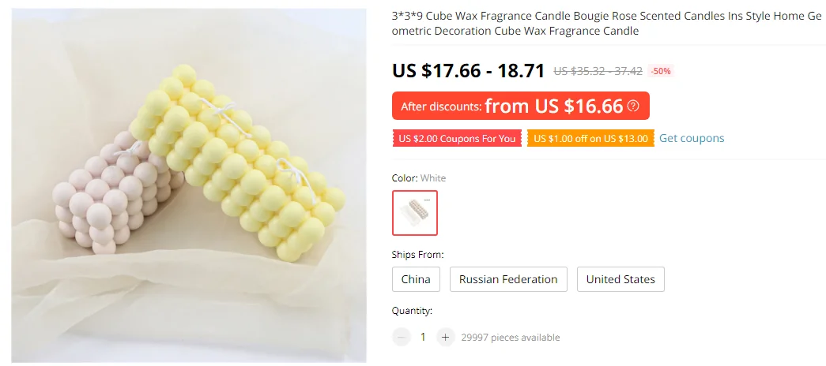Click the Cube Wax Fragrance Candle title
This screenshot has width=826, height=366.
[606, 24]
